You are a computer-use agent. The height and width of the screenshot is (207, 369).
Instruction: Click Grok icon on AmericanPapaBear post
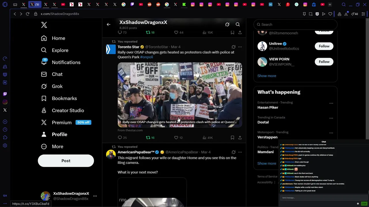click(234, 152)
